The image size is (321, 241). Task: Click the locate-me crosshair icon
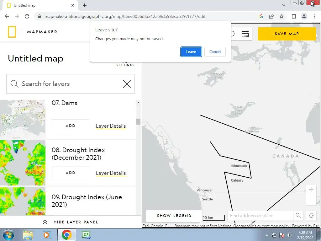(311, 216)
